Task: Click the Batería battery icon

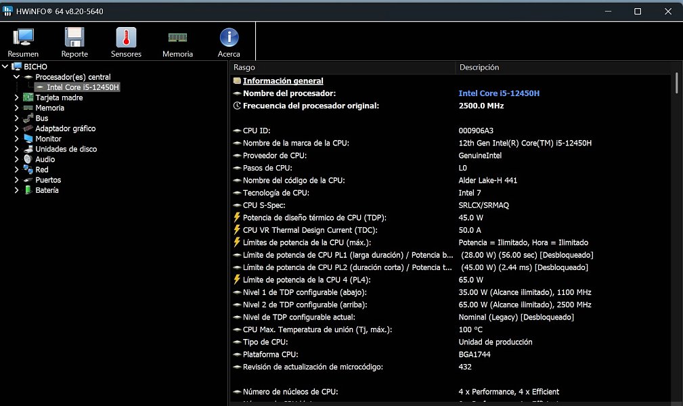Action: coord(28,190)
